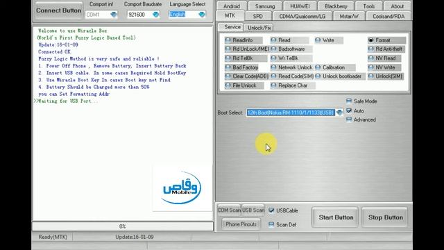
Task: Switch to the SPD tab
Action: click(257, 17)
